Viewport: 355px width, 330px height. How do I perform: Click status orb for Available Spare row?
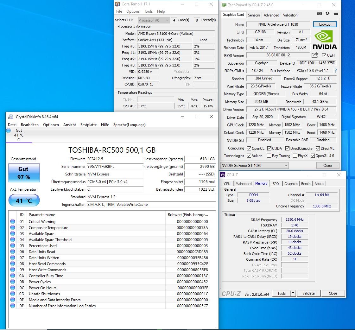[x=13, y=233]
